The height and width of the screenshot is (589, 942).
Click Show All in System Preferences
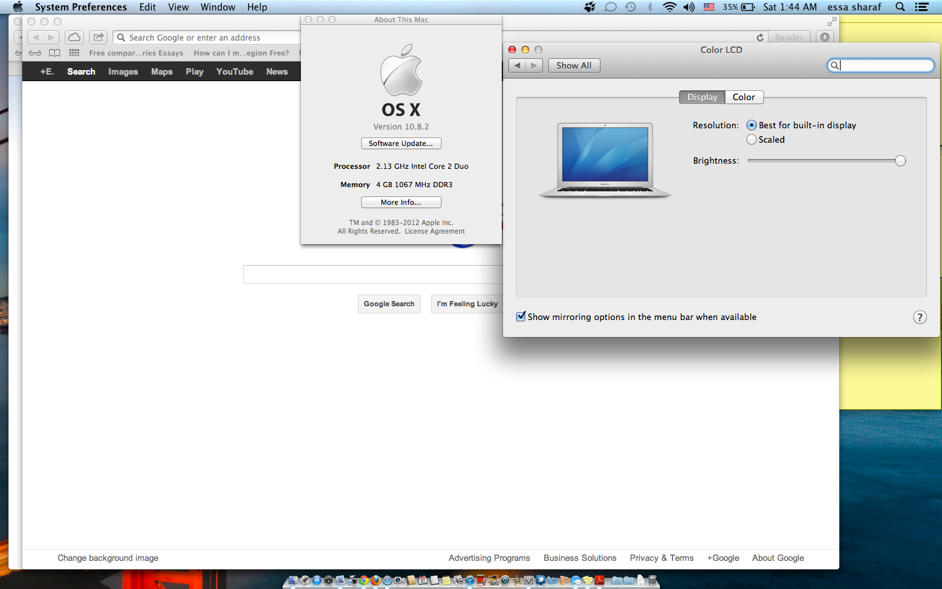(574, 65)
